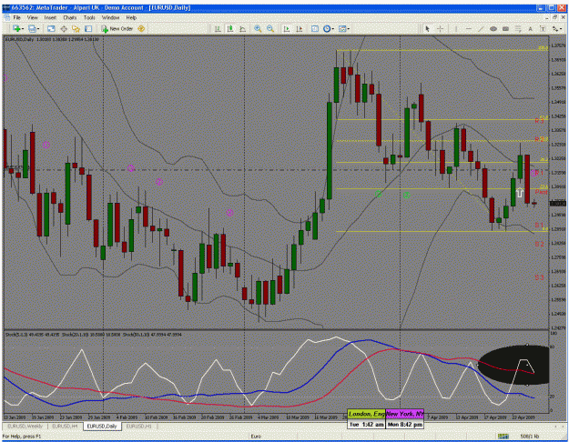Toggle the Market Watch window icon
569x442 pixels.
click(51, 28)
